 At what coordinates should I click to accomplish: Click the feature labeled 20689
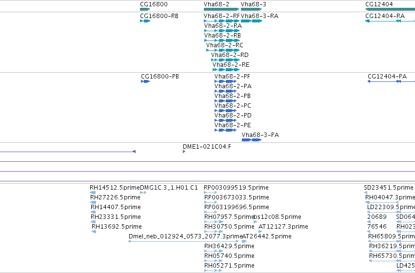tap(377, 217)
